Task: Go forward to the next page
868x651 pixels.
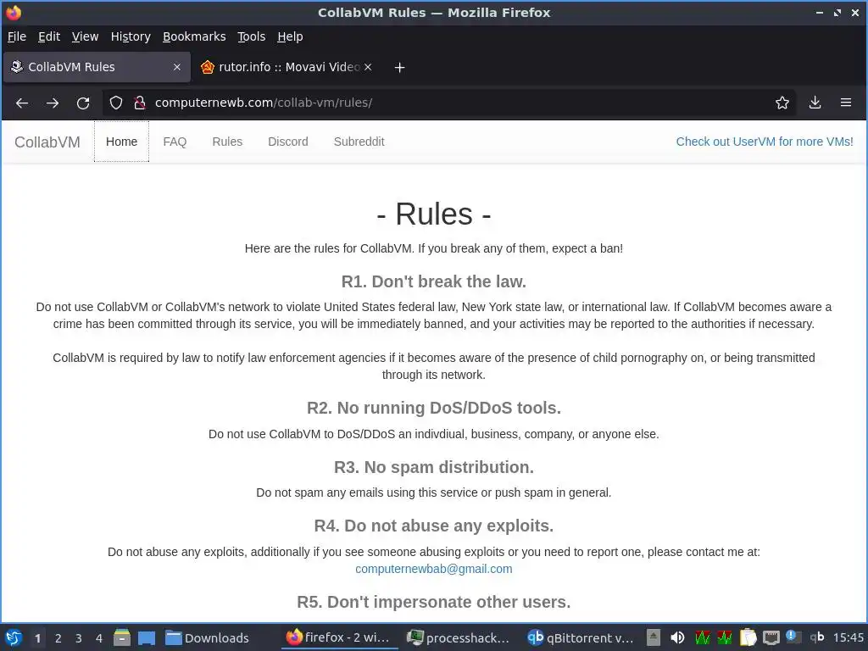Action: (53, 103)
